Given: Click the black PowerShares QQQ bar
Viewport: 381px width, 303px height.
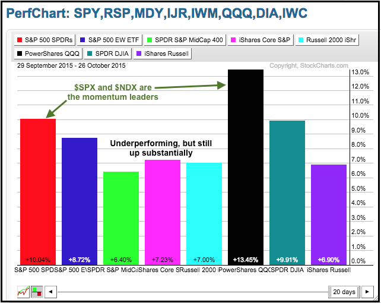Looking at the screenshot, I should 246,168.
